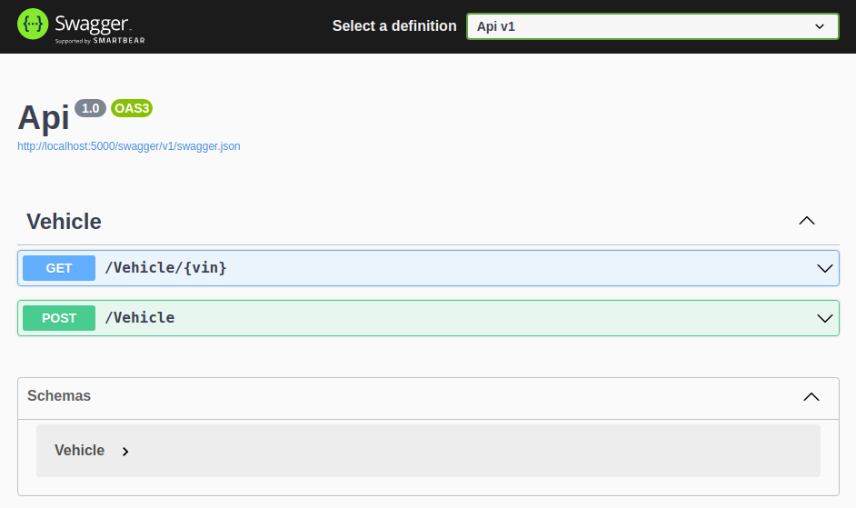Screen dimensions: 856x508
Task: Click the arrow on the definition selector
Action: [x=819, y=26]
